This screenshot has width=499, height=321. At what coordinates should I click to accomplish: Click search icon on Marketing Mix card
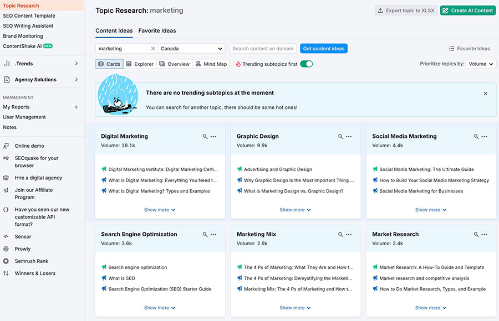click(340, 235)
